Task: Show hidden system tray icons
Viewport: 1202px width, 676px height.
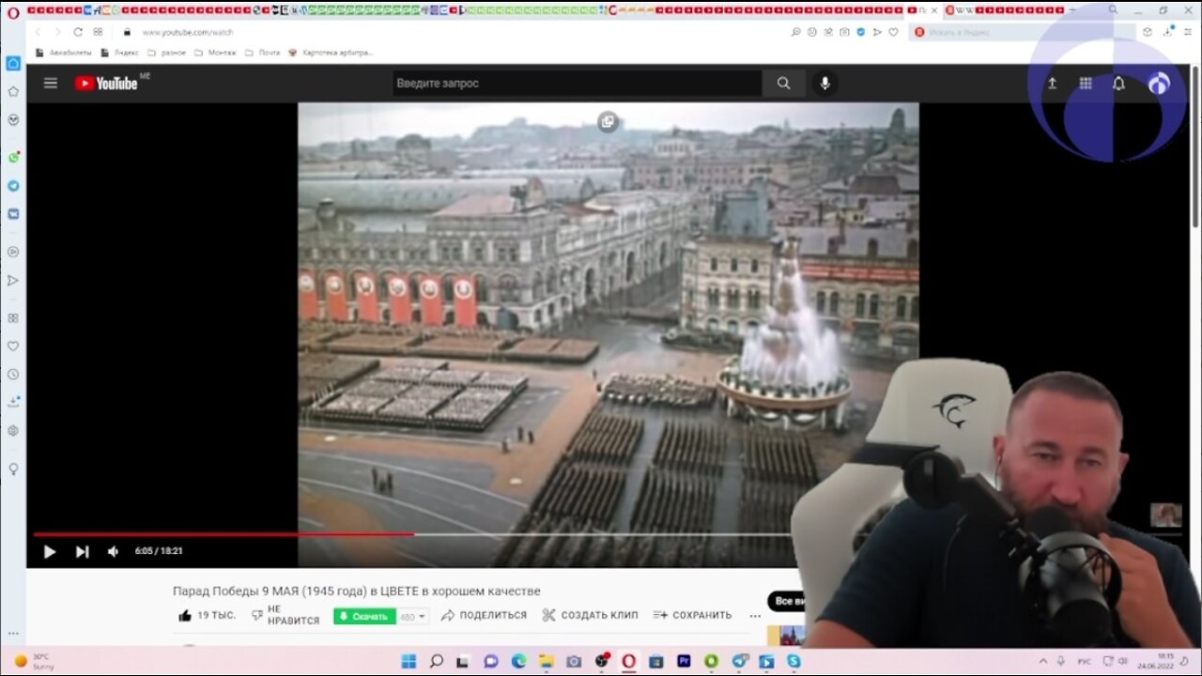Action: (1041, 661)
